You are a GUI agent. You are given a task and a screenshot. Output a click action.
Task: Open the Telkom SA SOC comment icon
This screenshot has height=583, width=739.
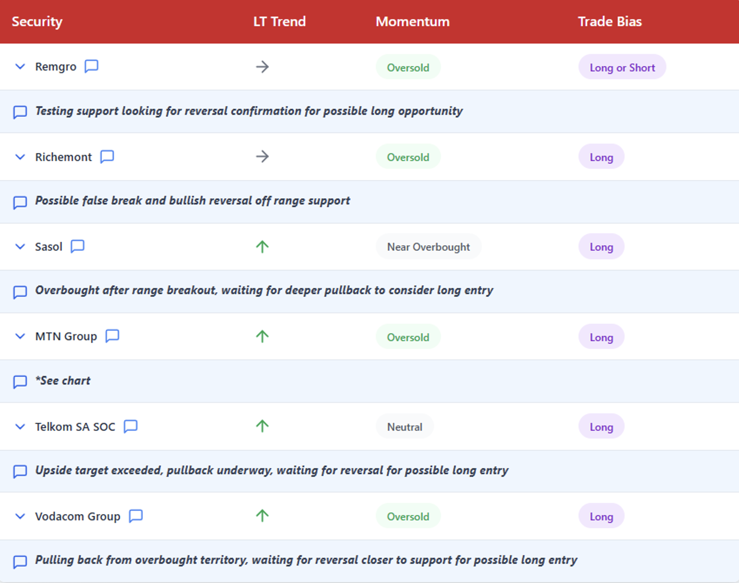130,426
